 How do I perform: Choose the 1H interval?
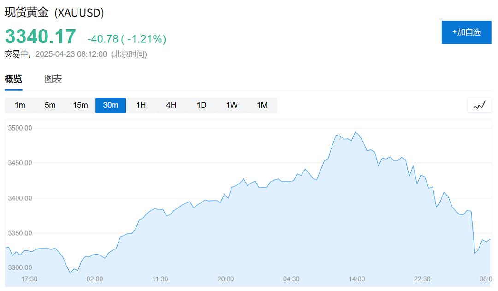141,105
